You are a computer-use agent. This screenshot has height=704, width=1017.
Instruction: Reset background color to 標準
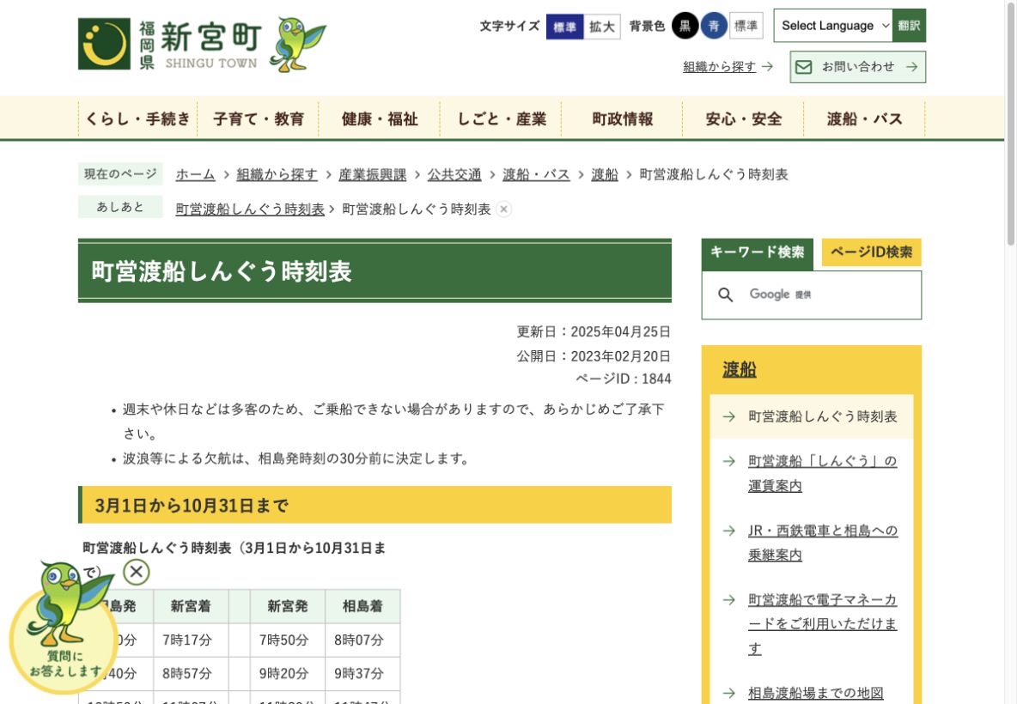pyautogui.click(x=746, y=26)
